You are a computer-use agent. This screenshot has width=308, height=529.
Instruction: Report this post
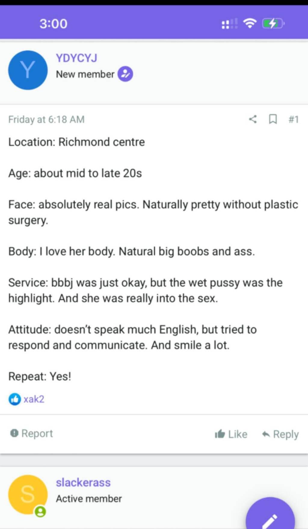click(x=32, y=434)
